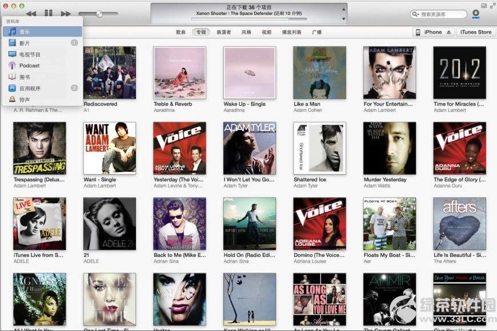The image size is (497, 331).
Task: Open Time for Miracles album cover
Action: point(460,72)
